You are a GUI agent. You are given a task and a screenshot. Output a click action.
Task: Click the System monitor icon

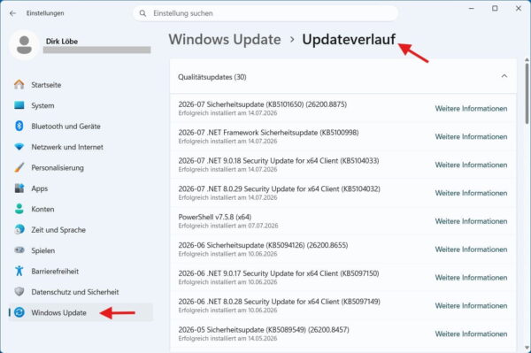(19, 105)
